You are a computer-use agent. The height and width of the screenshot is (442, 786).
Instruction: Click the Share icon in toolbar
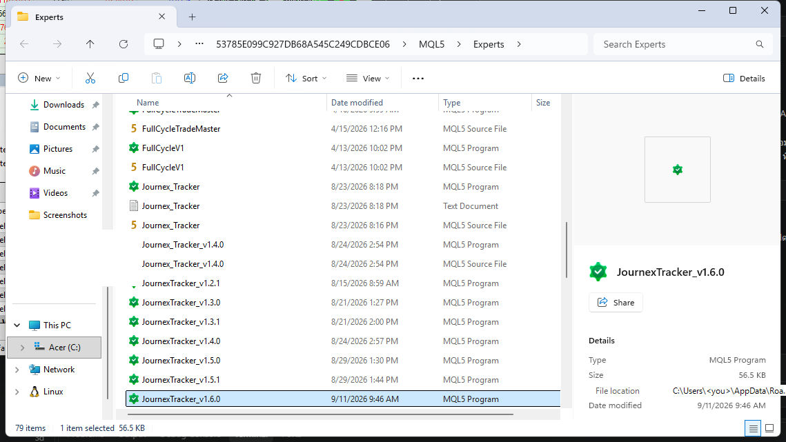point(223,78)
